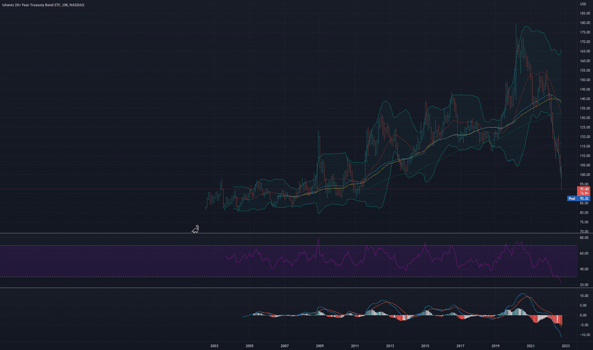Click the 40.00 label on RSI scale
This screenshot has height=350, width=593.
(584, 269)
